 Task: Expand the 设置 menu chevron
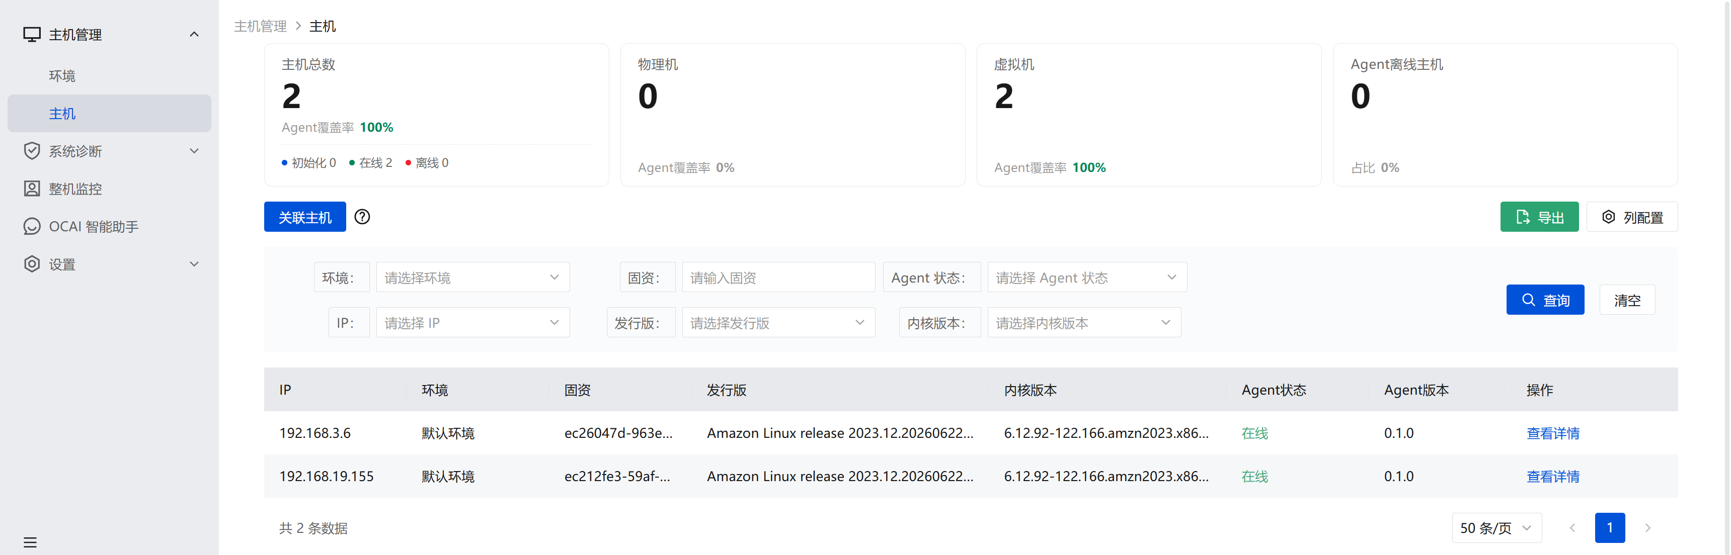(x=194, y=264)
